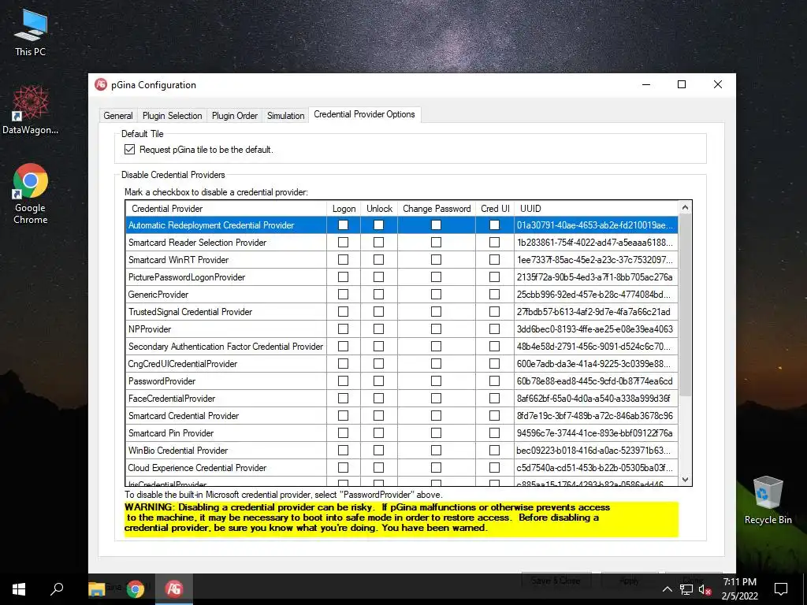The height and width of the screenshot is (605, 807).
Task: Open File Explorer from taskbar
Action: tap(97, 589)
